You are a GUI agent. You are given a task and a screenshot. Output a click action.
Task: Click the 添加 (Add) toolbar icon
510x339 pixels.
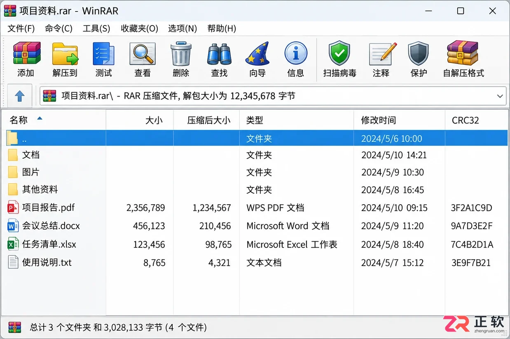tap(26, 53)
